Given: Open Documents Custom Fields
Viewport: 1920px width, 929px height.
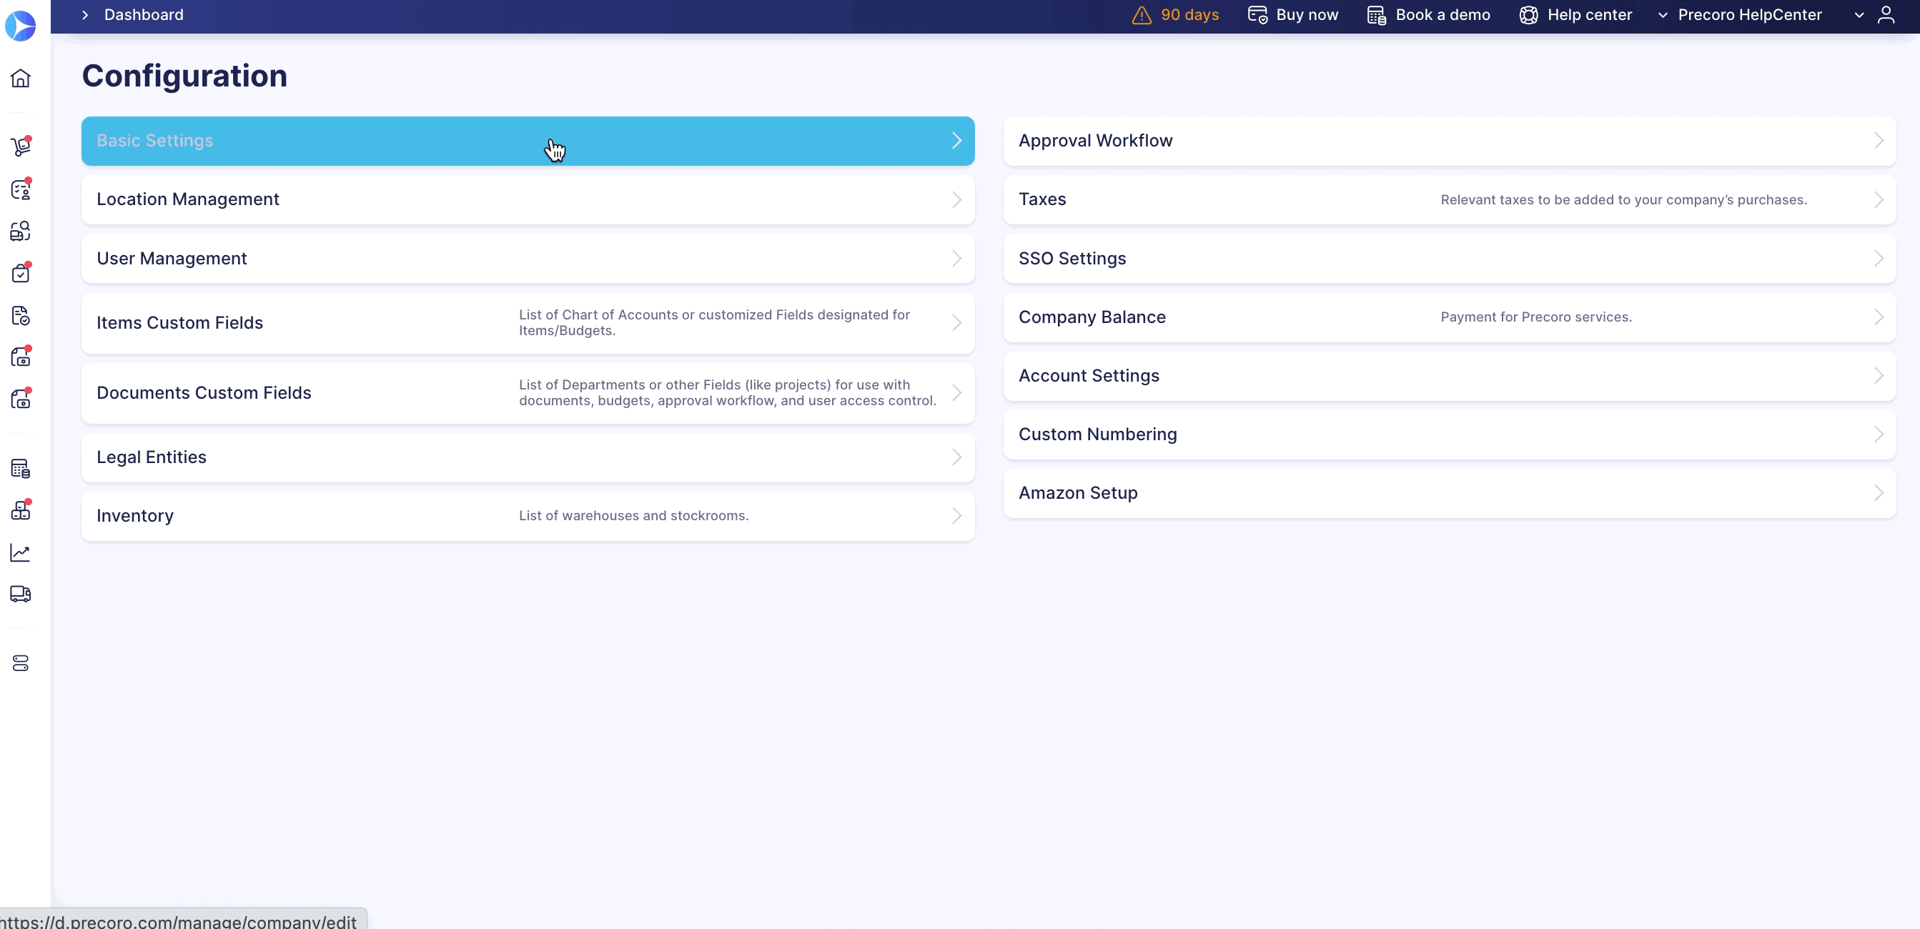Looking at the screenshot, I should click(528, 392).
